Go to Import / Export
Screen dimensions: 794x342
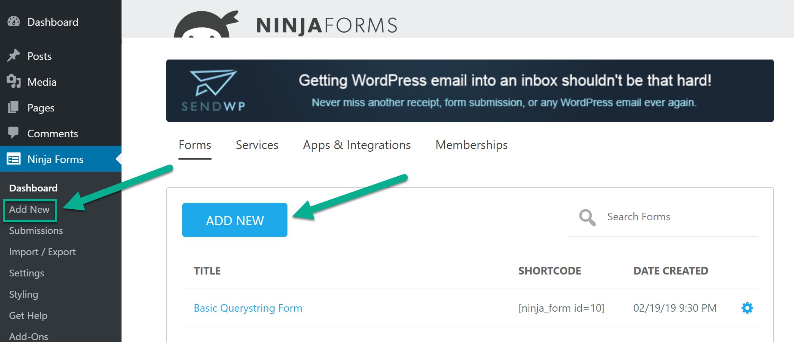tap(43, 252)
